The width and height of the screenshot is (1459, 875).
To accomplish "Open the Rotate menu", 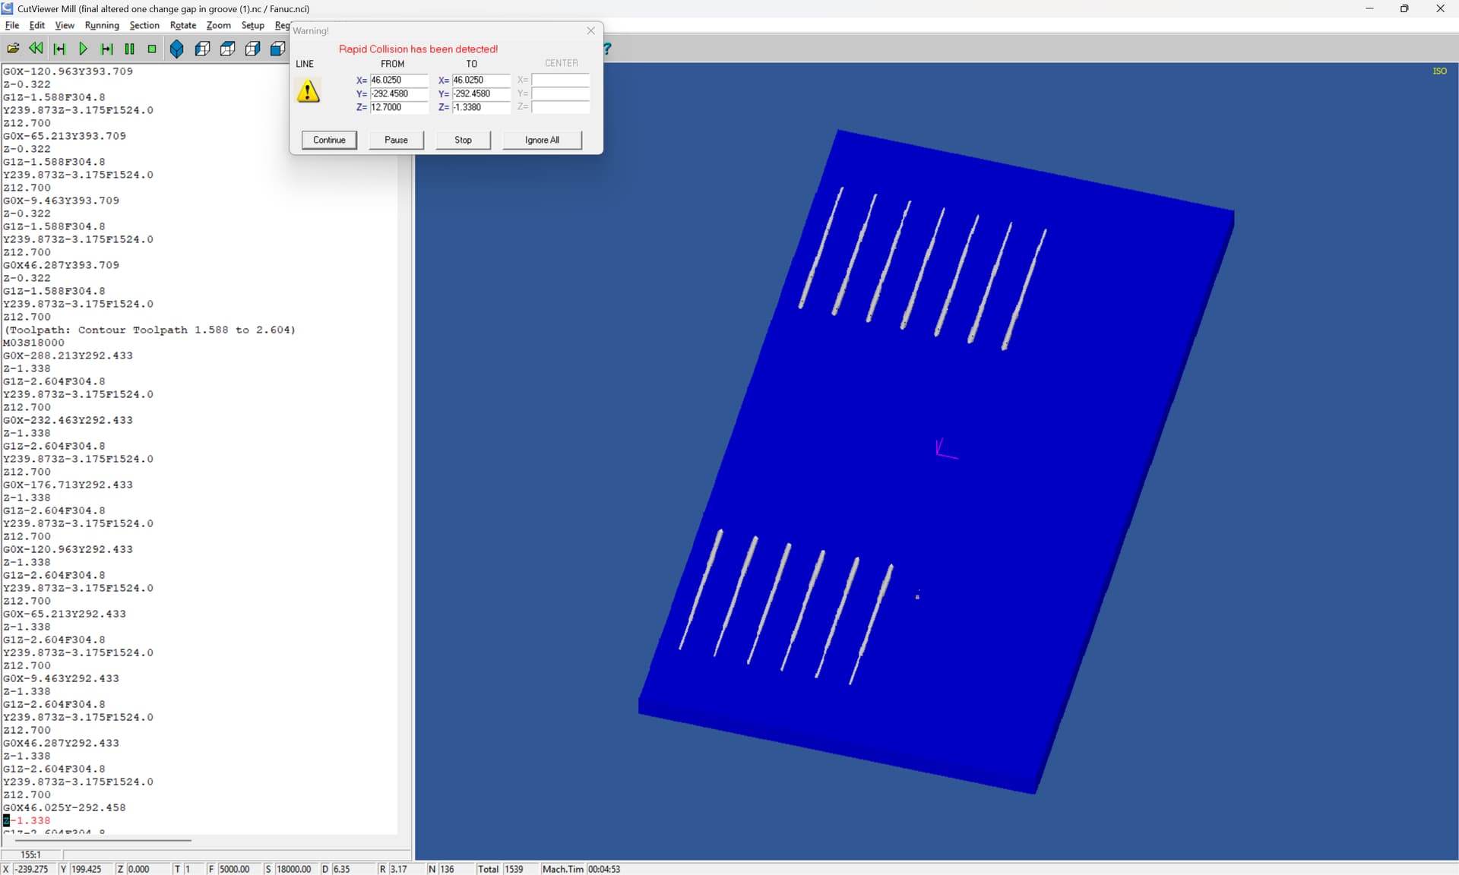I will click(x=183, y=25).
